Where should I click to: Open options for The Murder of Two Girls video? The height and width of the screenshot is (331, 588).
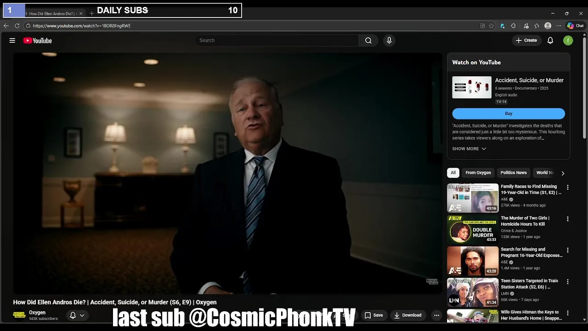pyautogui.click(x=568, y=219)
